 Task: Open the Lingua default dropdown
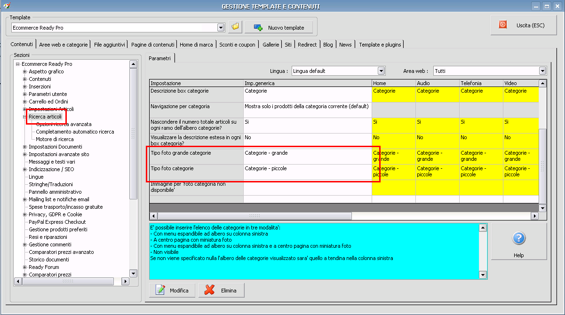tap(382, 71)
